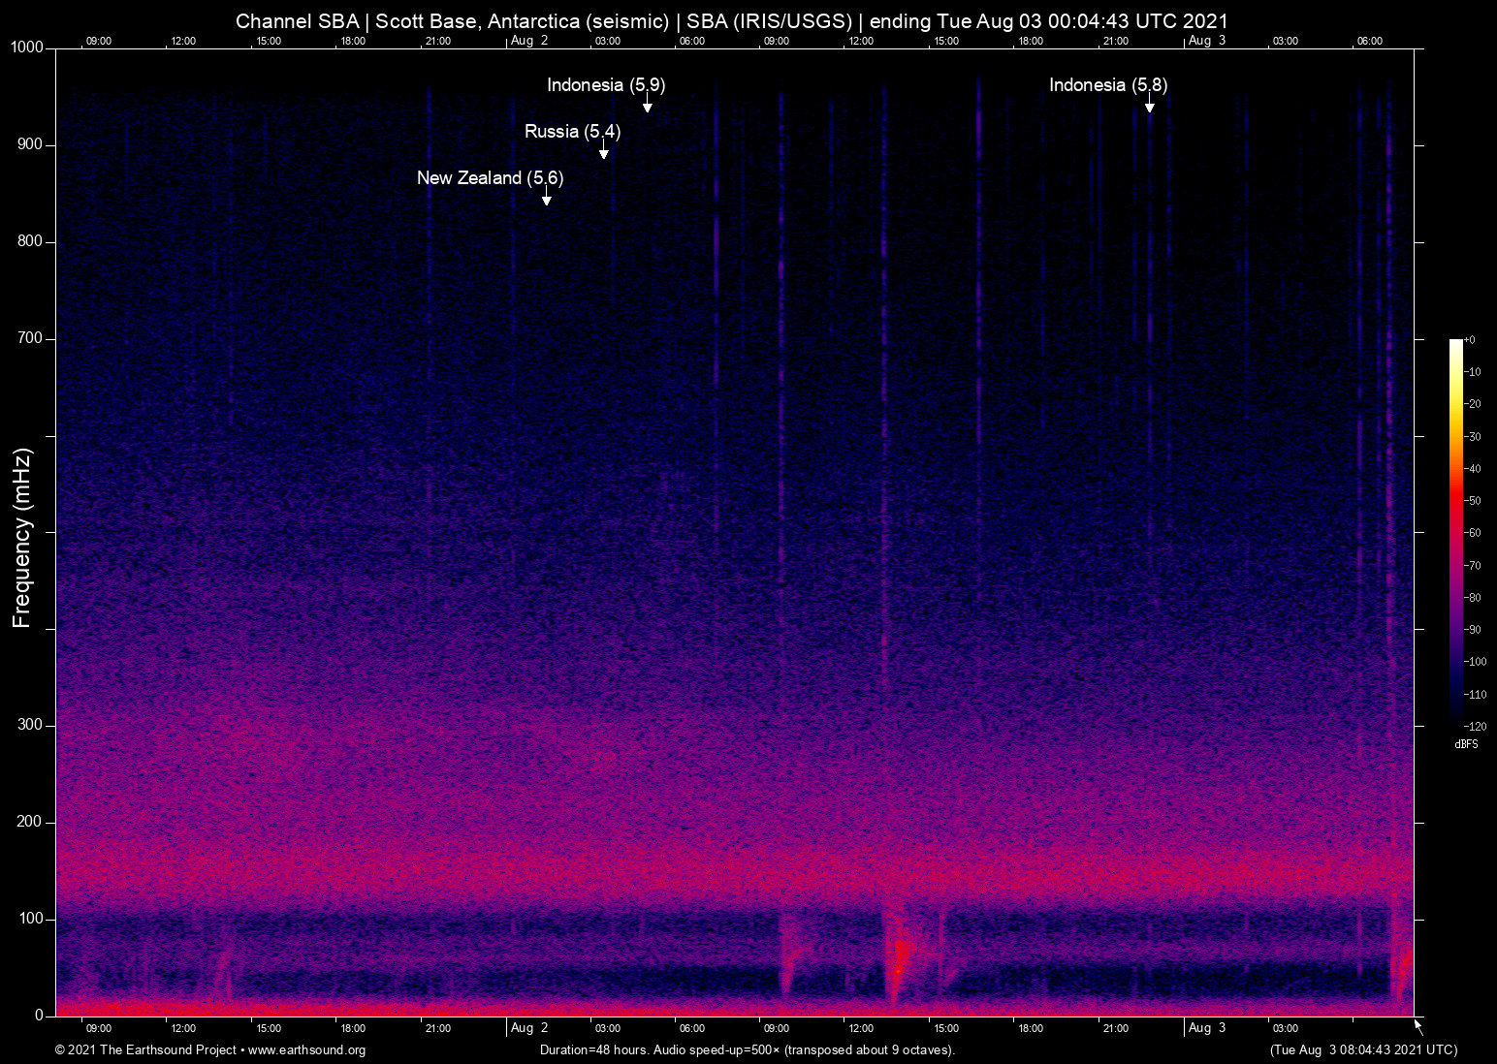Select the Aug 3 date marker on bottom axis

coord(1206,1028)
